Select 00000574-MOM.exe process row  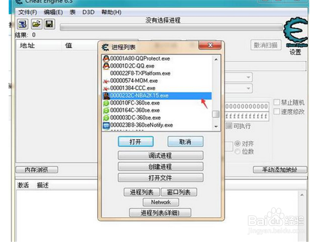157,81
